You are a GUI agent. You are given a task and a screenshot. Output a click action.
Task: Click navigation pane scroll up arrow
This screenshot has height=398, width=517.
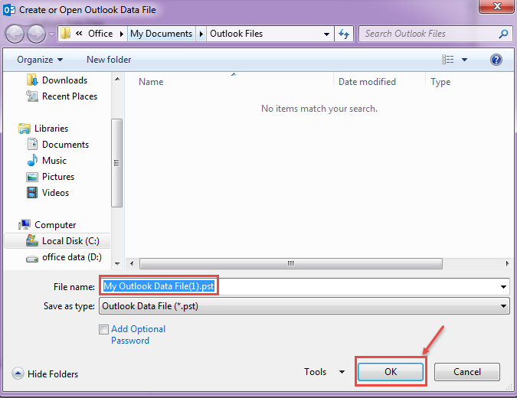117,79
